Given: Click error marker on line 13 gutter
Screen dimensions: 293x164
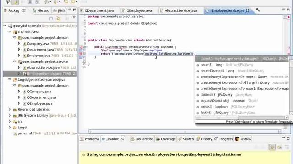Looking at the screenshot, I should (81, 54).
